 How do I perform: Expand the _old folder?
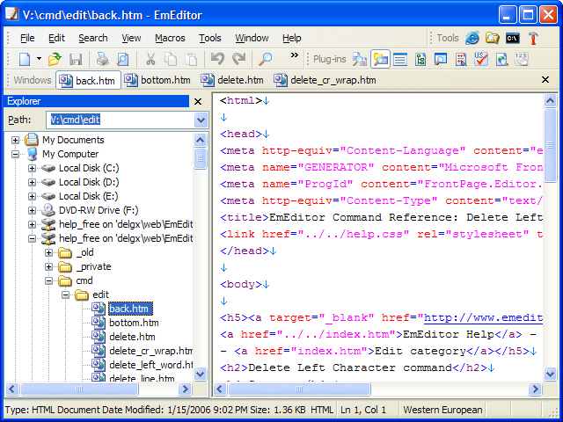pos(49,252)
